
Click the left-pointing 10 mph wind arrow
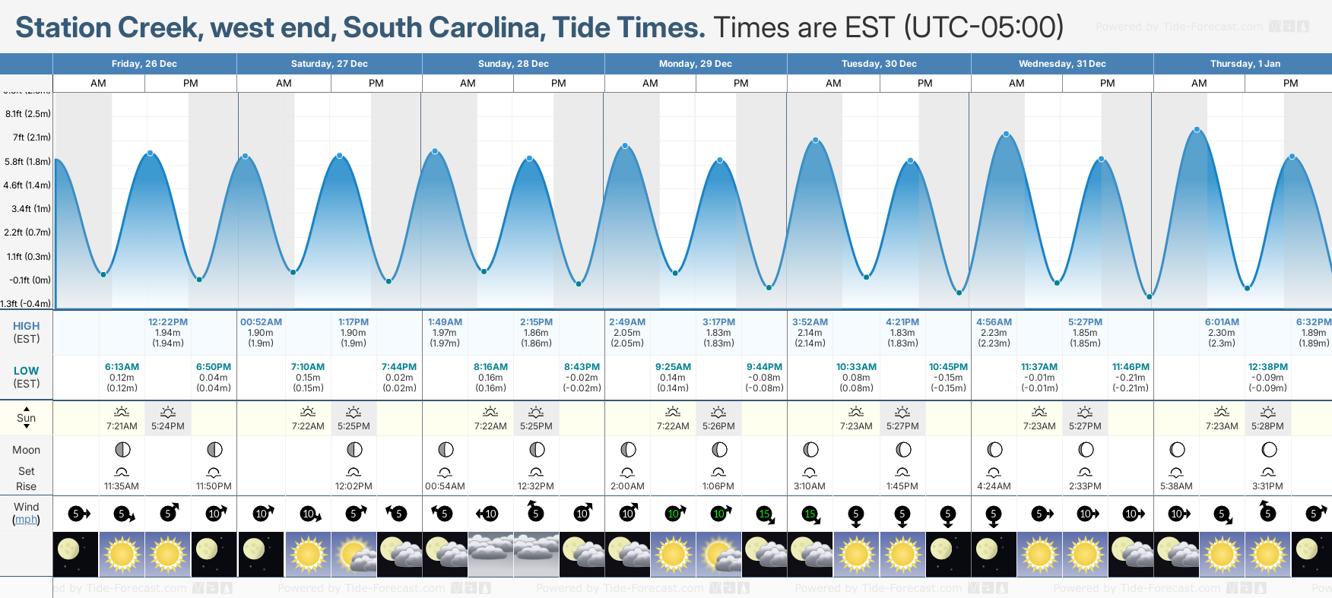487,514
